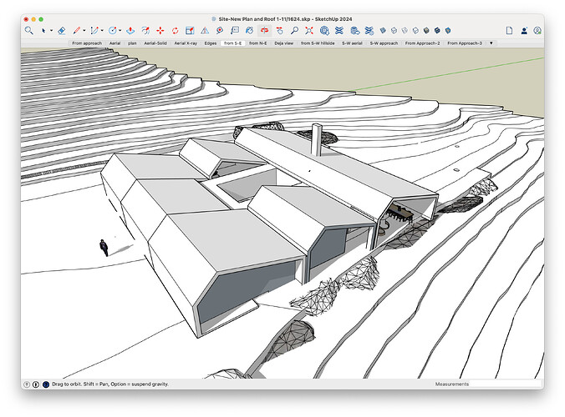Open Extension Warehouse
The width and height of the screenshot is (565, 417).
click(x=339, y=31)
